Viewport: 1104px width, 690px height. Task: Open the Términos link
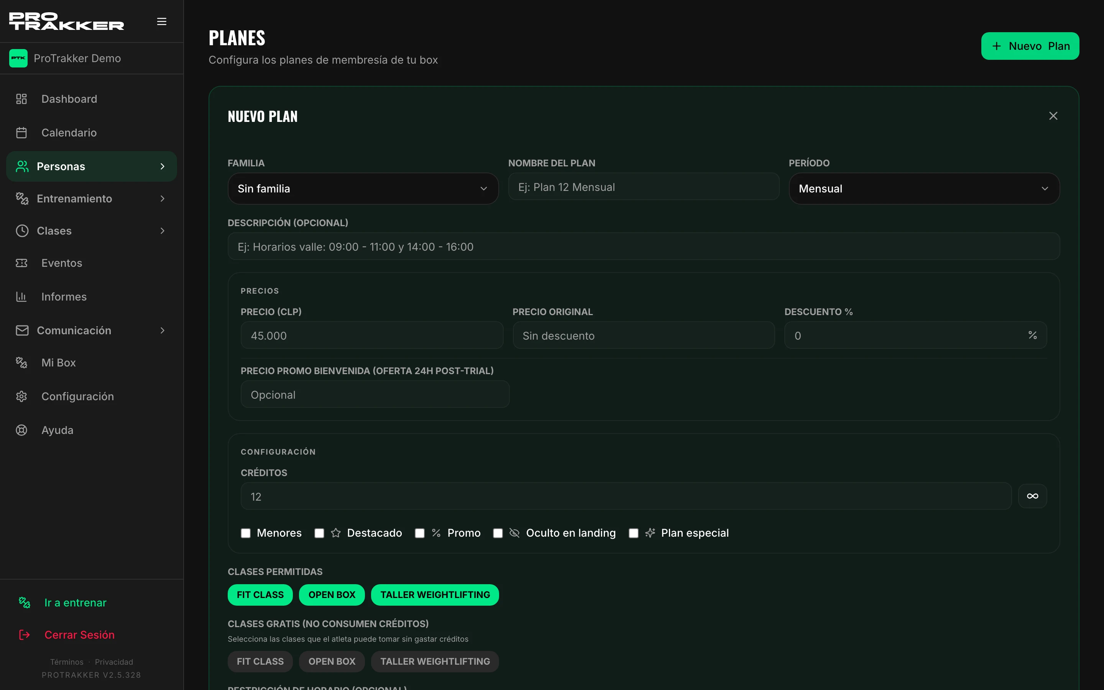coord(67,662)
